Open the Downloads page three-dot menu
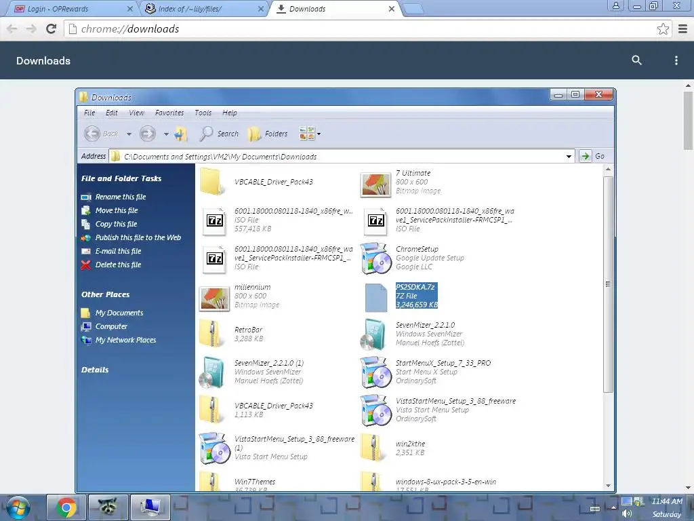 tap(676, 60)
